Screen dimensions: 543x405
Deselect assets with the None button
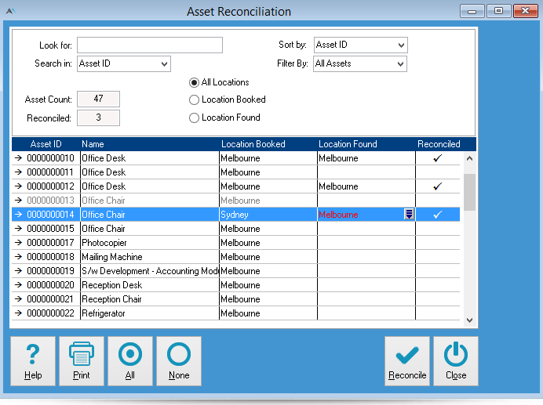pos(179,361)
